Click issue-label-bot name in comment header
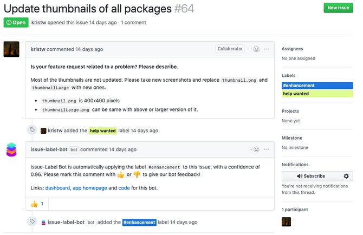This screenshot has width=363, height=235. [49, 149]
